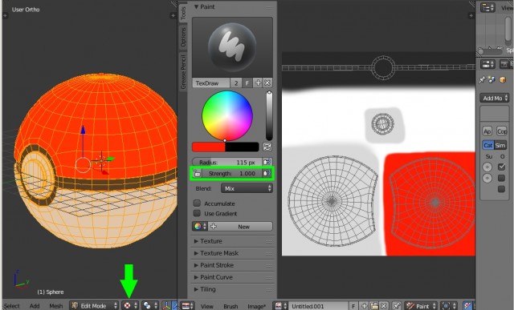Click the modifier Apply button

(487, 131)
